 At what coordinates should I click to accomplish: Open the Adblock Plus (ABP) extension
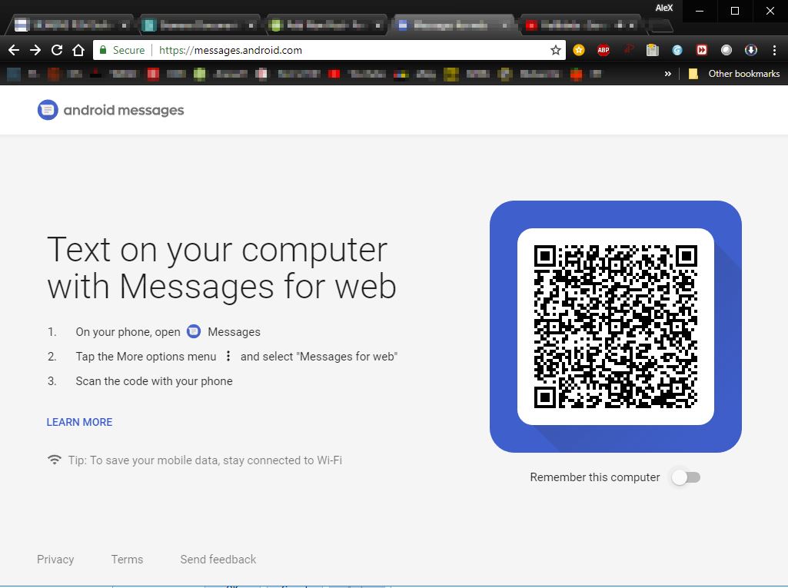(603, 50)
